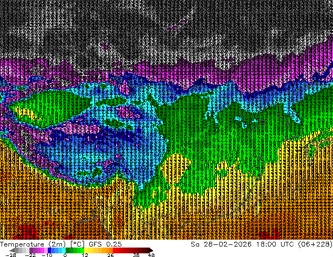Click the dark green legend swatch at 0
The height and width of the screenshot is (257, 333).
[x=68, y=250]
